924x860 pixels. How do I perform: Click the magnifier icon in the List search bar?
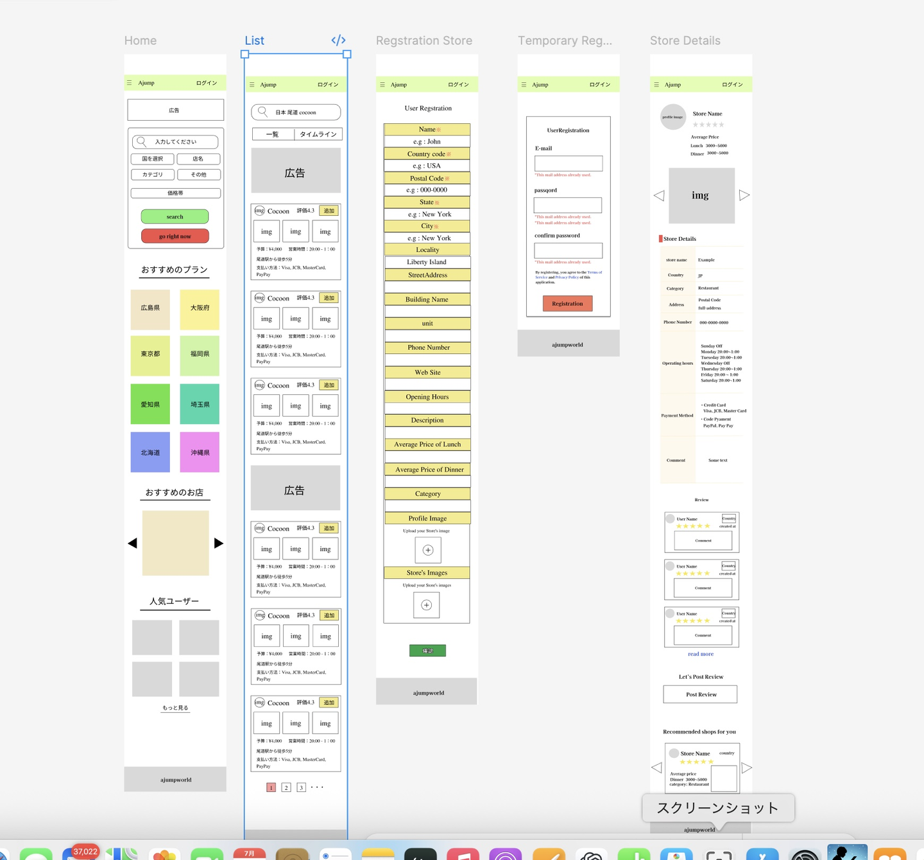262,112
